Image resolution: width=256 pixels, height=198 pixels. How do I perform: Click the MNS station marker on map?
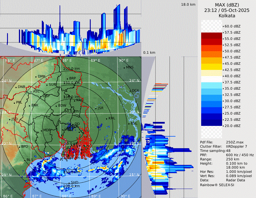[x=124, y=68]
